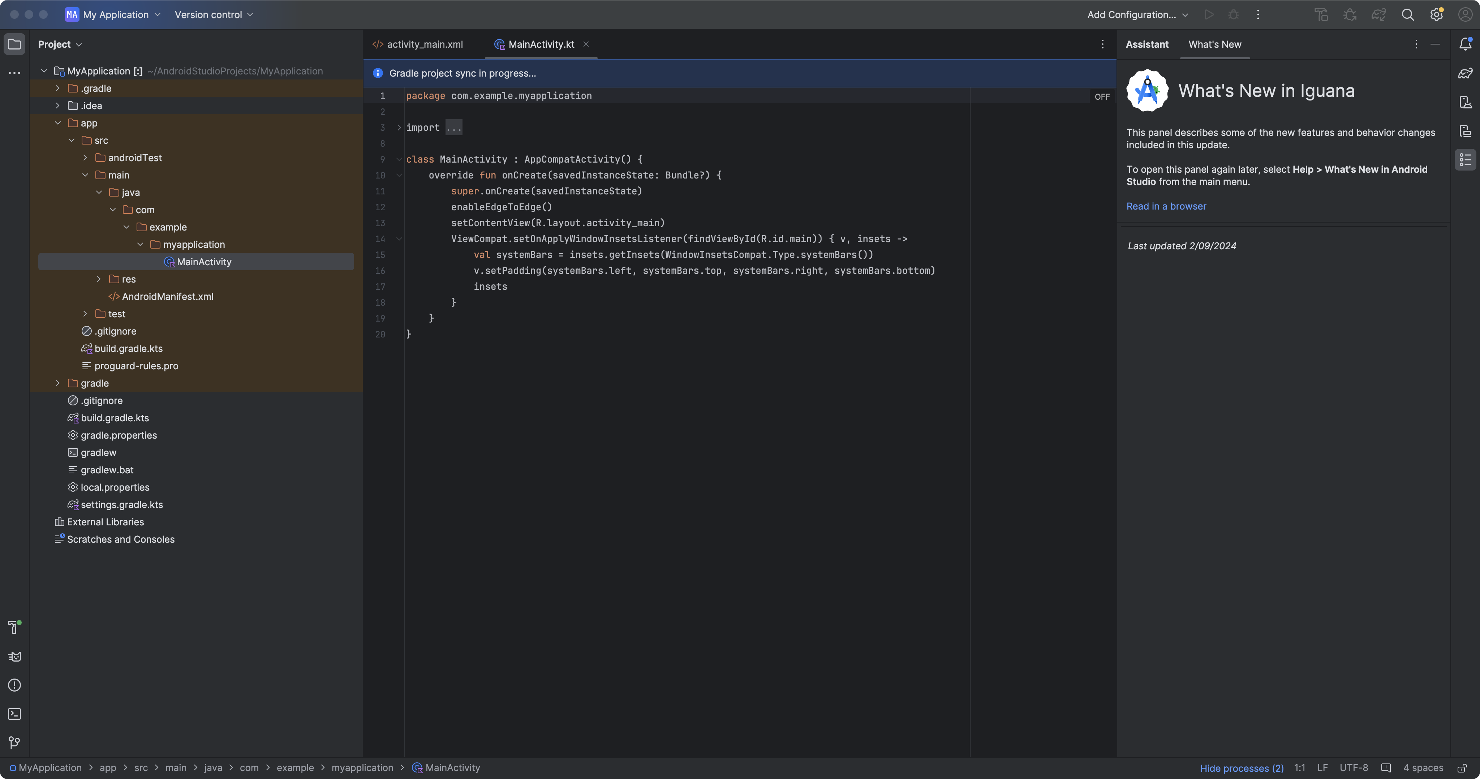1480x779 pixels.
Task: Select MainActivity in the project tree
Action: [x=197, y=262]
